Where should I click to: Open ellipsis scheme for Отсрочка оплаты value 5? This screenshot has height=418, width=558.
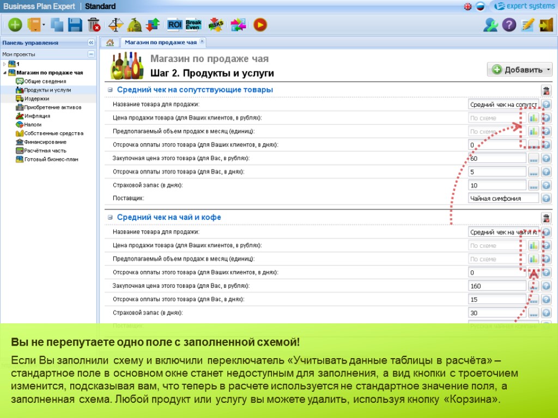pos(533,171)
